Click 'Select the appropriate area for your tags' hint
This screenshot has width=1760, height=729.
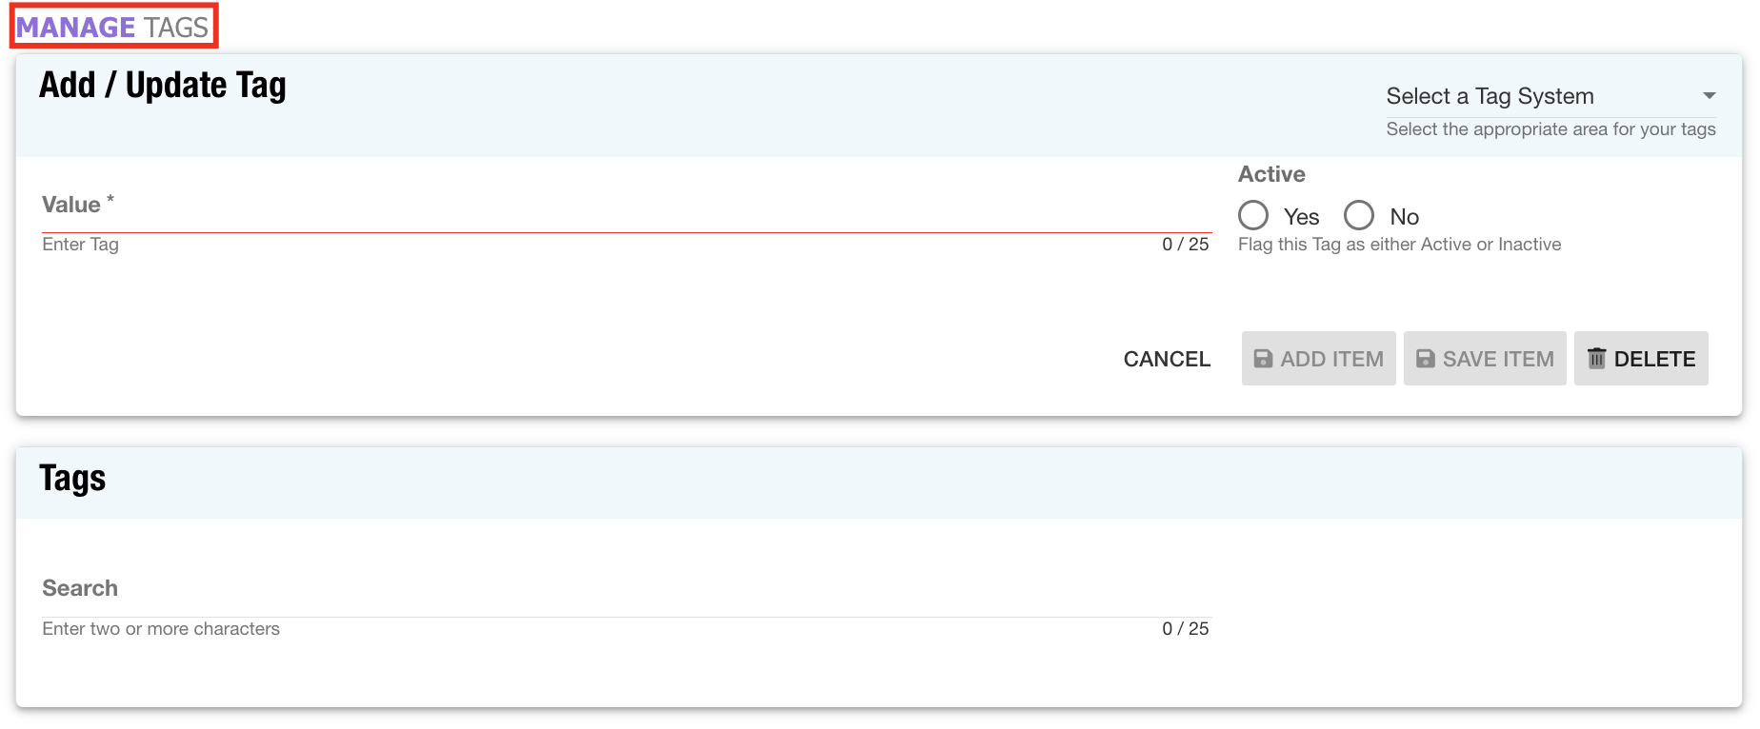tap(1550, 129)
